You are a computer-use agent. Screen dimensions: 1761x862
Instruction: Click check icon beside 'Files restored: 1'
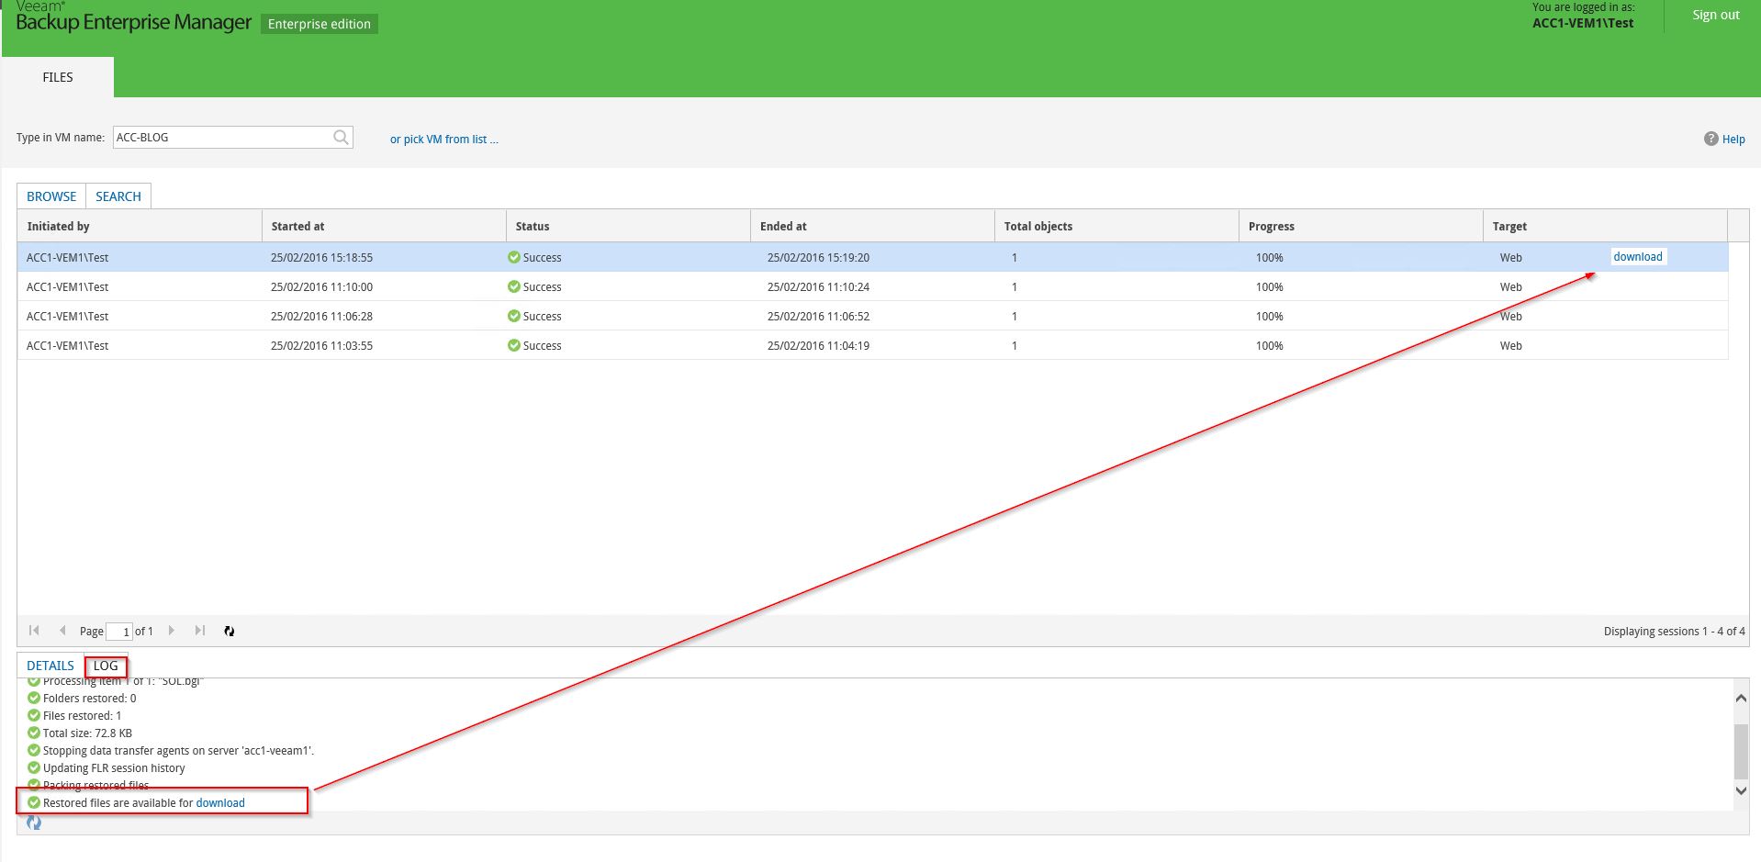(x=34, y=715)
